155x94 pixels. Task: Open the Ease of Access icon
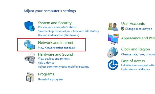pos(113,65)
